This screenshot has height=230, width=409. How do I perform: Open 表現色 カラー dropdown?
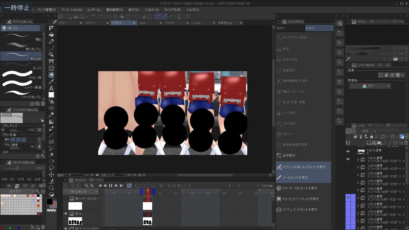tap(370, 86)
